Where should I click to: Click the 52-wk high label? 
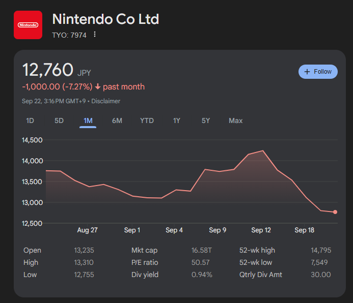point(256,250)
